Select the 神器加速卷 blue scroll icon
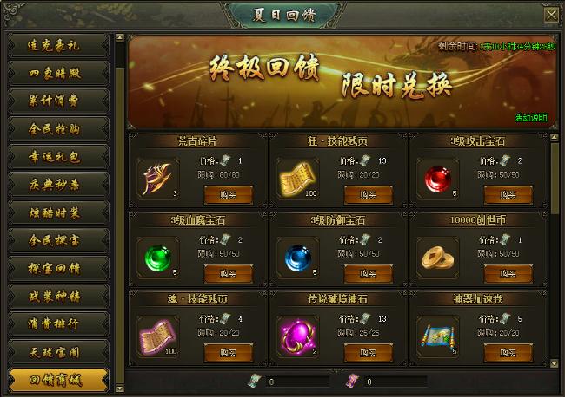The width and height of the screenshot is (565, 398). [x=438, y=337]
